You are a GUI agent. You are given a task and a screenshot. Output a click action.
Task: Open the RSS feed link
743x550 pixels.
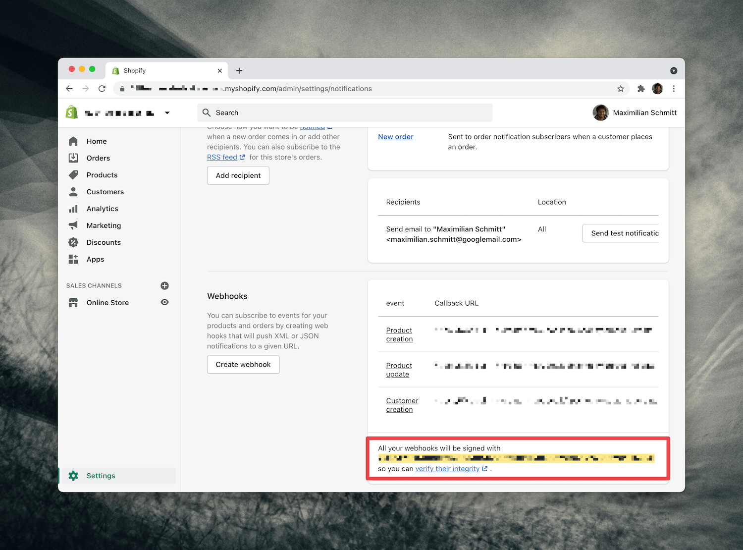[x=226, y=157]
